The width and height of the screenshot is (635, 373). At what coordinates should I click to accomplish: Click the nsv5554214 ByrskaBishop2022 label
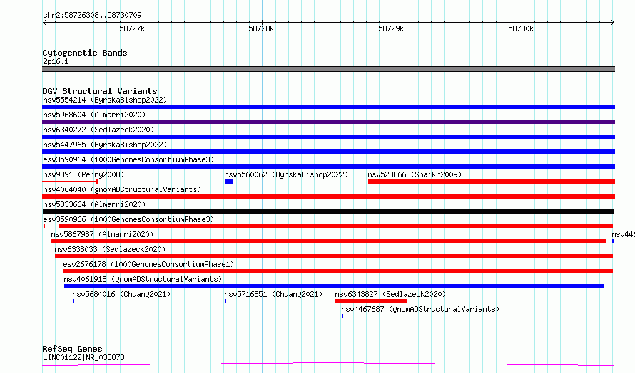[105, 100]
